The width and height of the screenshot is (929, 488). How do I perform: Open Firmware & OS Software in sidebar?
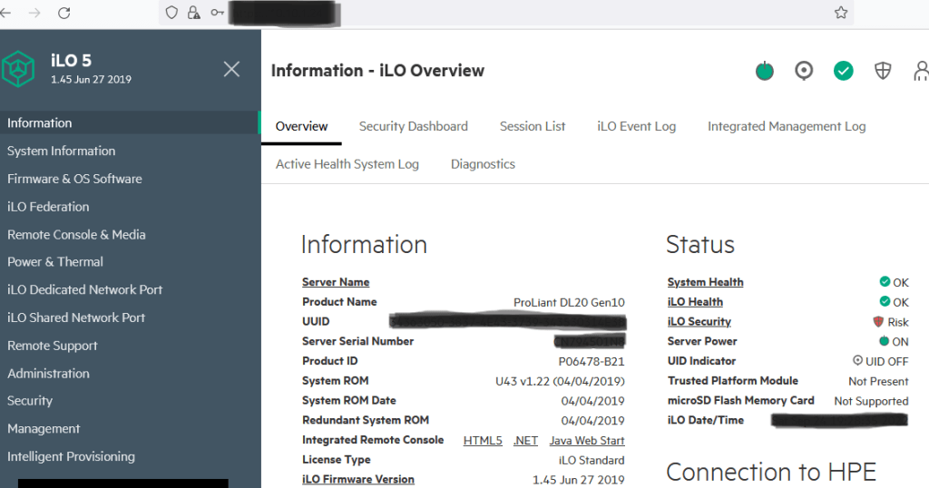click(74, 179)
